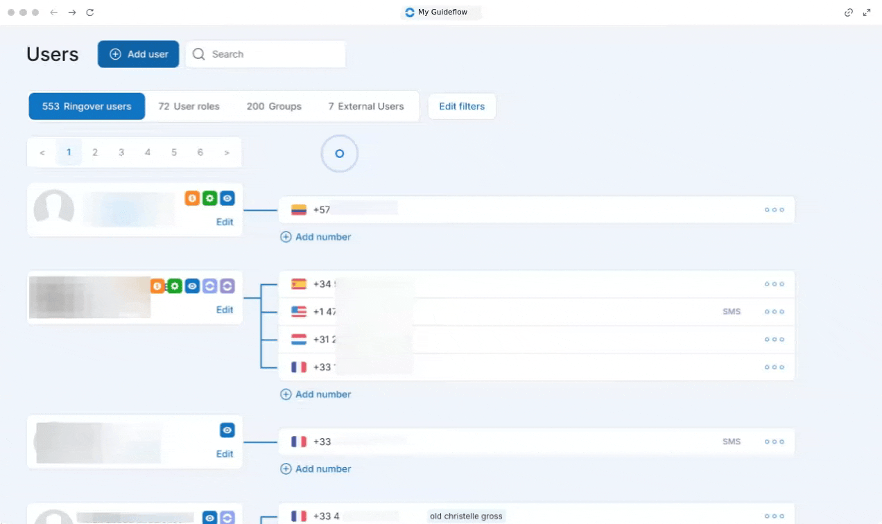Select page 3 in pagination
The width and height of the screenshot is (882, 524).
pyautogui.click(x=121, y=152)
